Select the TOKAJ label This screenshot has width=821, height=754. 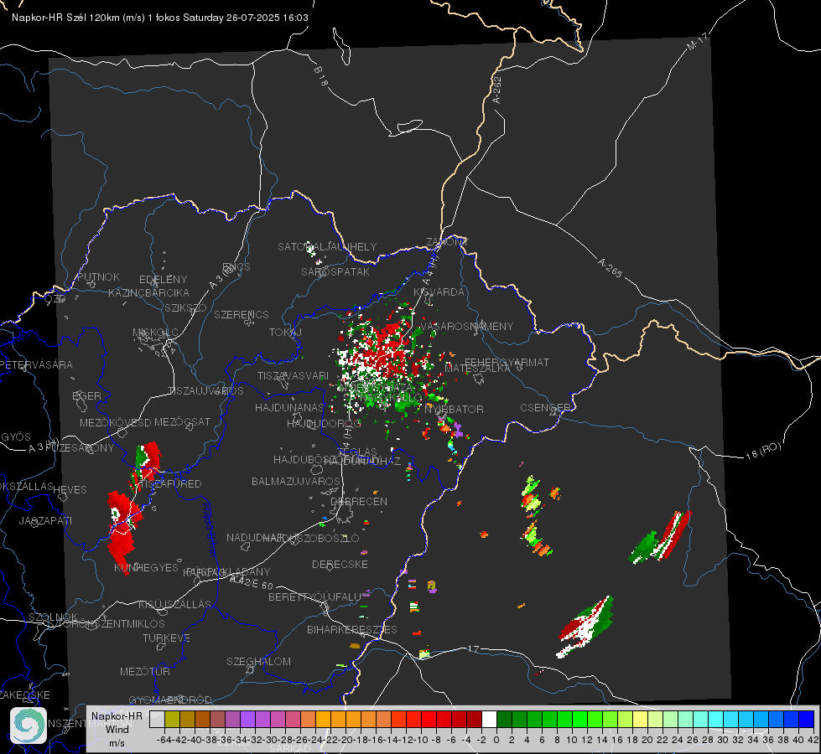[285, 333]
